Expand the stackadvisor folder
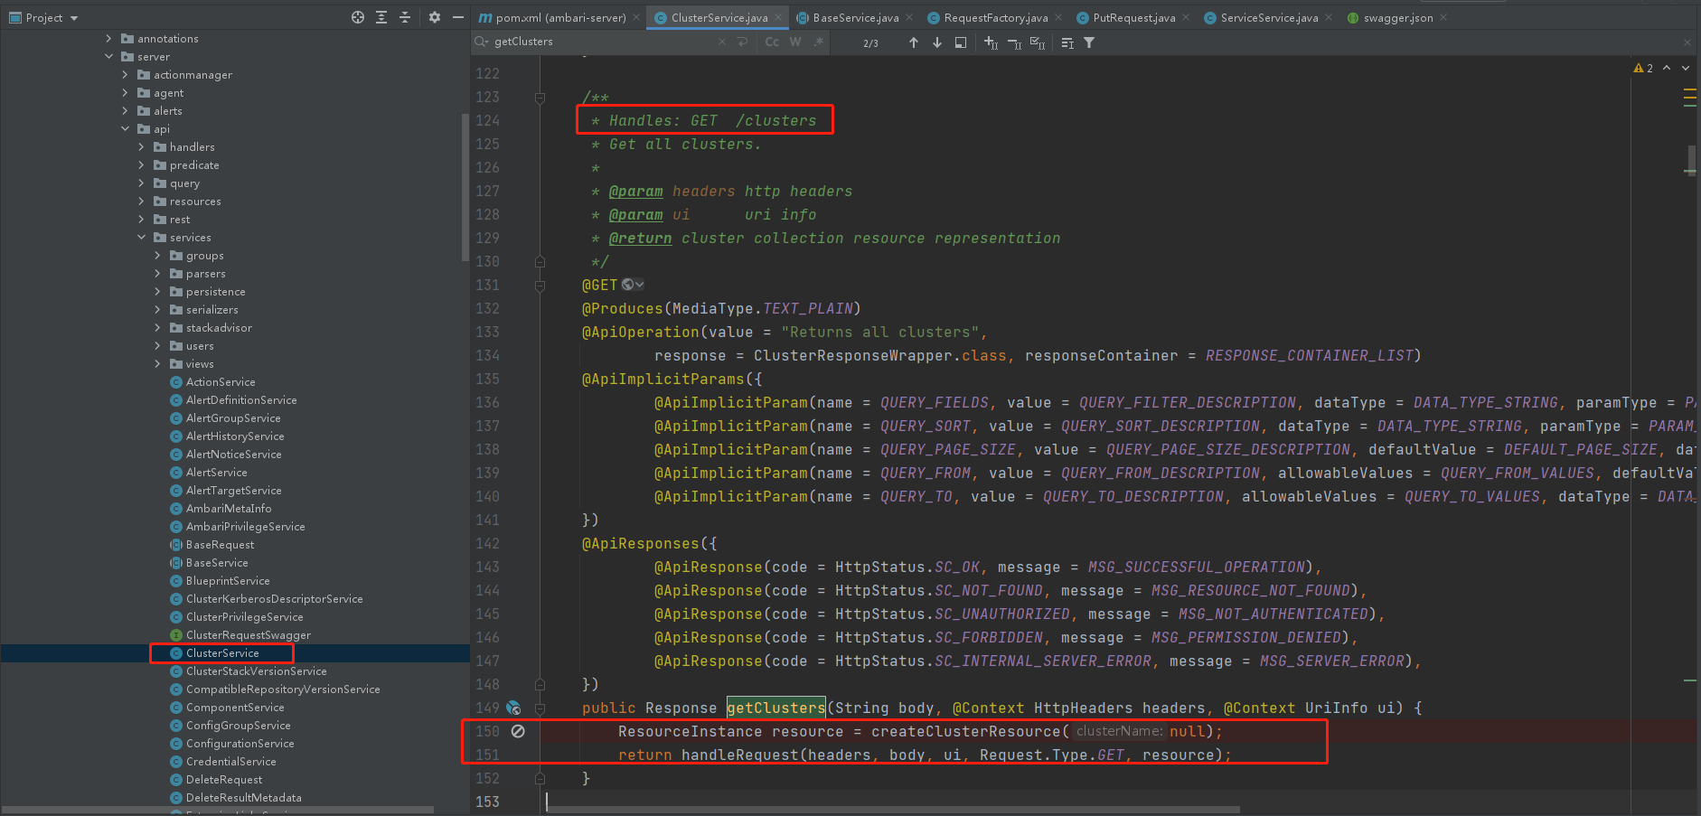Image resolution: width=1701 pixels, height=816 pixels. click(157, 327)
